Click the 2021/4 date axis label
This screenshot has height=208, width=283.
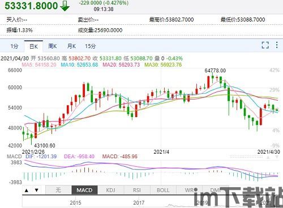point(161,152)
